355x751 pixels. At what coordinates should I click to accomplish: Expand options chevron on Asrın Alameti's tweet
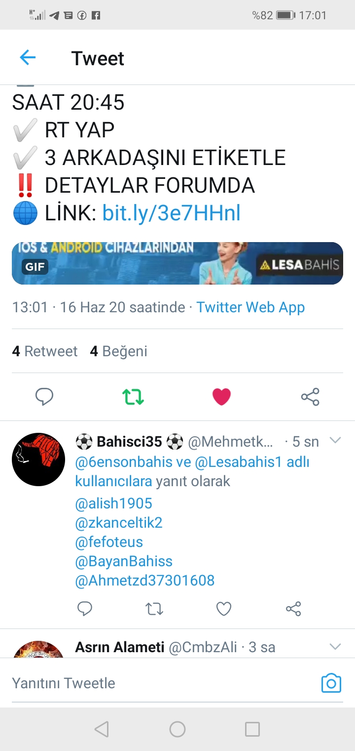[335, 646]
